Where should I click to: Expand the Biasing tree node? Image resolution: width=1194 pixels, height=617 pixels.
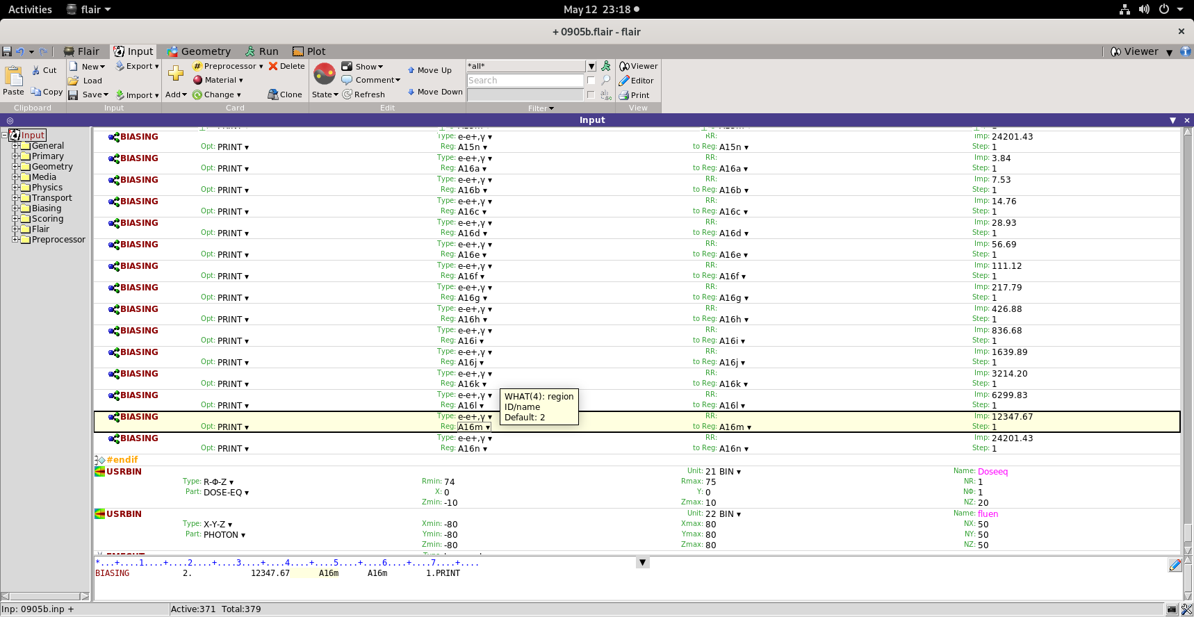pyautogui.click(x=15, y=208)
